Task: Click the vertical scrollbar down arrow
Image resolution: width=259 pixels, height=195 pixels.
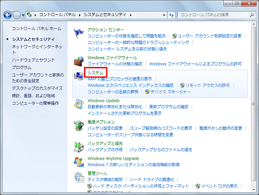Action: coord(254,190)
